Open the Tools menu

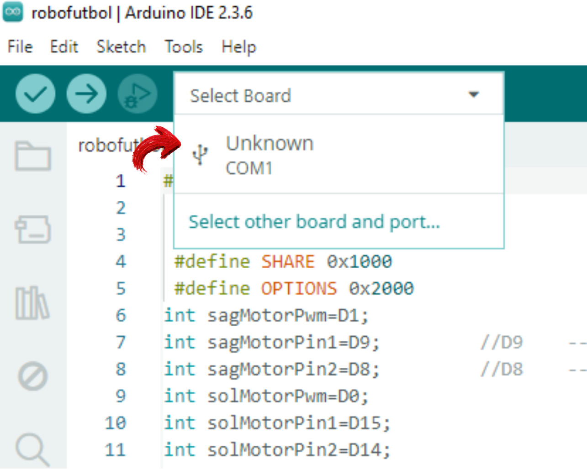click(184, 47)
